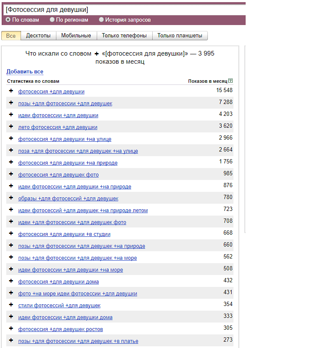
Task: Click plus next to 'фотосессия +для девушки +в студии'
Action: pyautogui.click(x=11, y=233)
